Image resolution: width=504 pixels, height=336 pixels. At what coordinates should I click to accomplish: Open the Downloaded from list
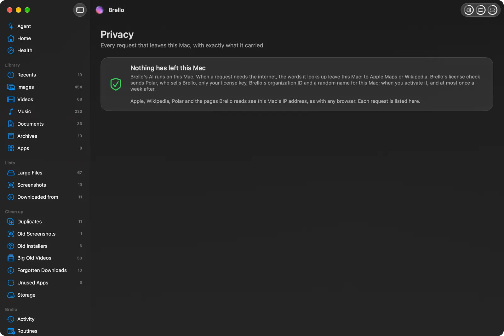pos(45,197)
